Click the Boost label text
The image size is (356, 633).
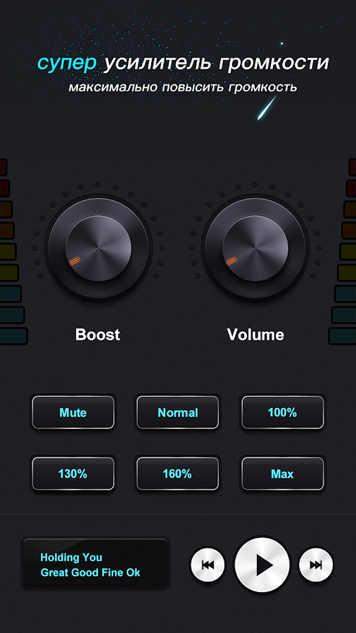[98, 335]
